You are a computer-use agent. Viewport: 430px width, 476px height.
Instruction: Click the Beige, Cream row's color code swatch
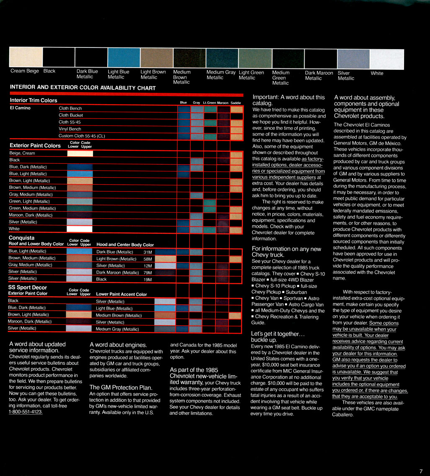coord(80,153)
